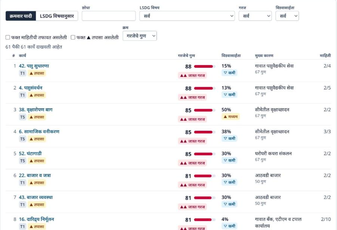The image size is (337, 230).
Task: Click जास्त गरज badge in बाजार व्यवस्था row
Action: pos(192,207)
